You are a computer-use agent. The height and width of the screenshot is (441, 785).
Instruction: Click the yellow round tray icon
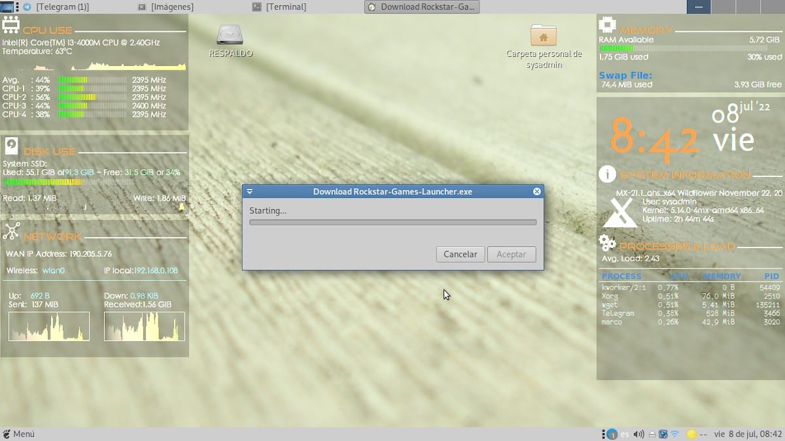click(x=691, y=434)
